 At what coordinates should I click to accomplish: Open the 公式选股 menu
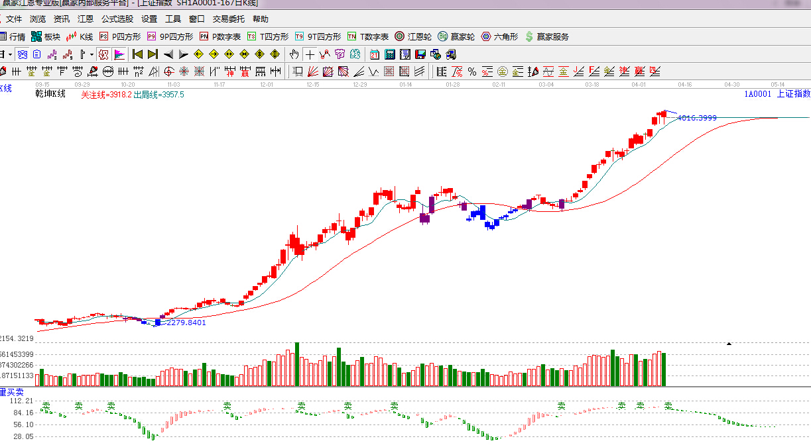pyautogui.click(x=117, y=19)
